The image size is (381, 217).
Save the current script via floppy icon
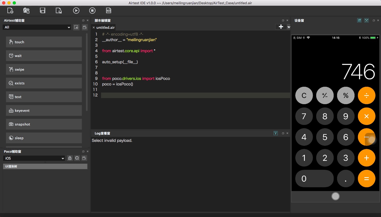[42, 11]
